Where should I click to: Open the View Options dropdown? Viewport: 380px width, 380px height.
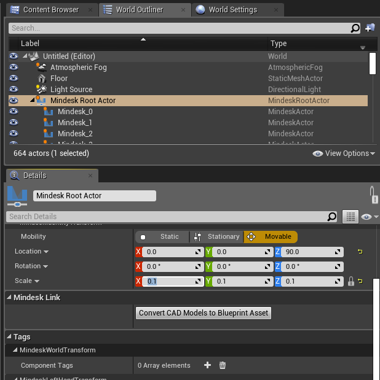[x=344, y=153]
